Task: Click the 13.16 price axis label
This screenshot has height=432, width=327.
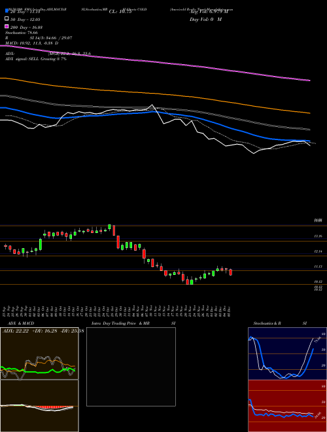Action: [x=318, y=236]
